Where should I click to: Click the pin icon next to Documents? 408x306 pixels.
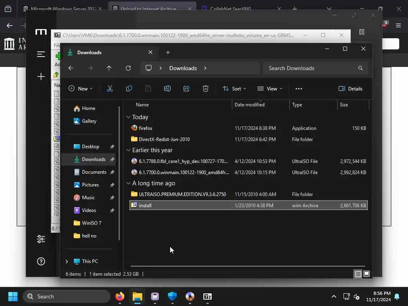click(112, 172)
